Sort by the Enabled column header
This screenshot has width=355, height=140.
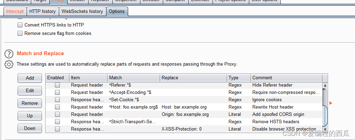(57, 78)
